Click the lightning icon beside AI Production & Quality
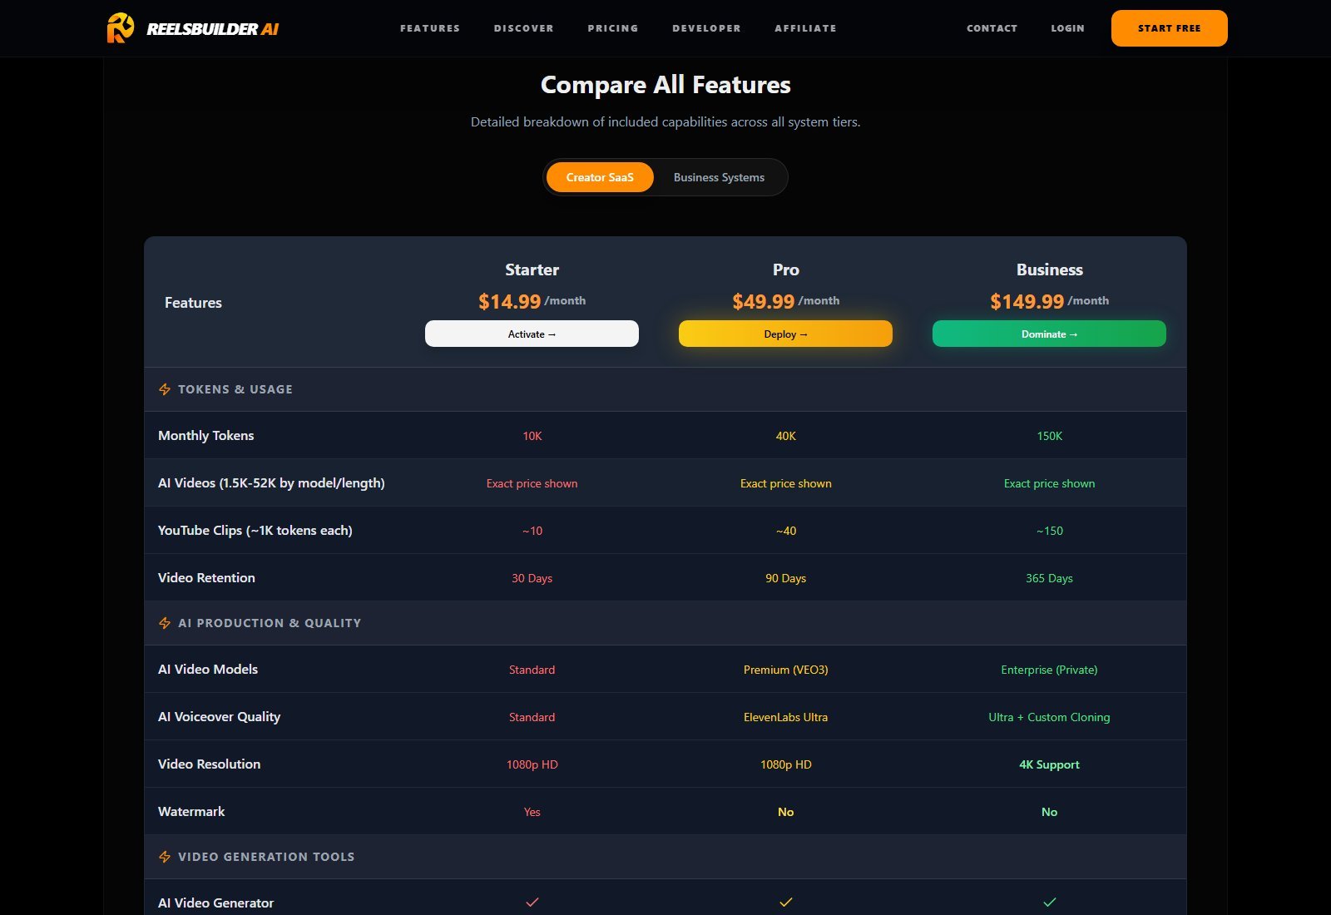The width and height of the screenshot is (1331, 915). [x=165, y=623]
